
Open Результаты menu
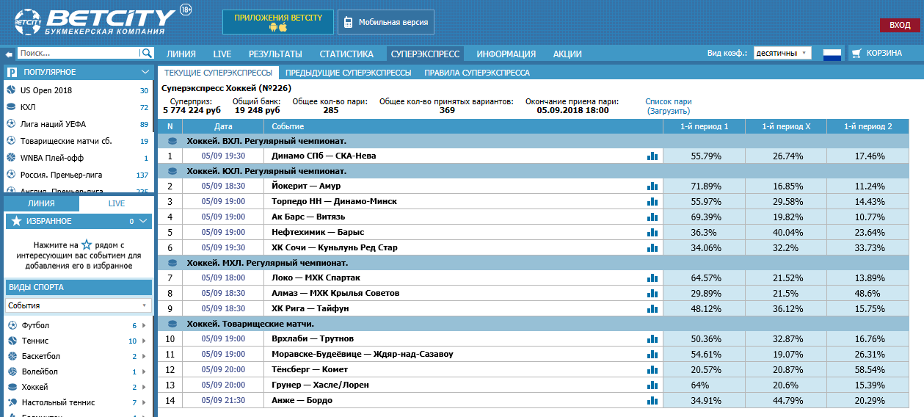tap(275, 54)
